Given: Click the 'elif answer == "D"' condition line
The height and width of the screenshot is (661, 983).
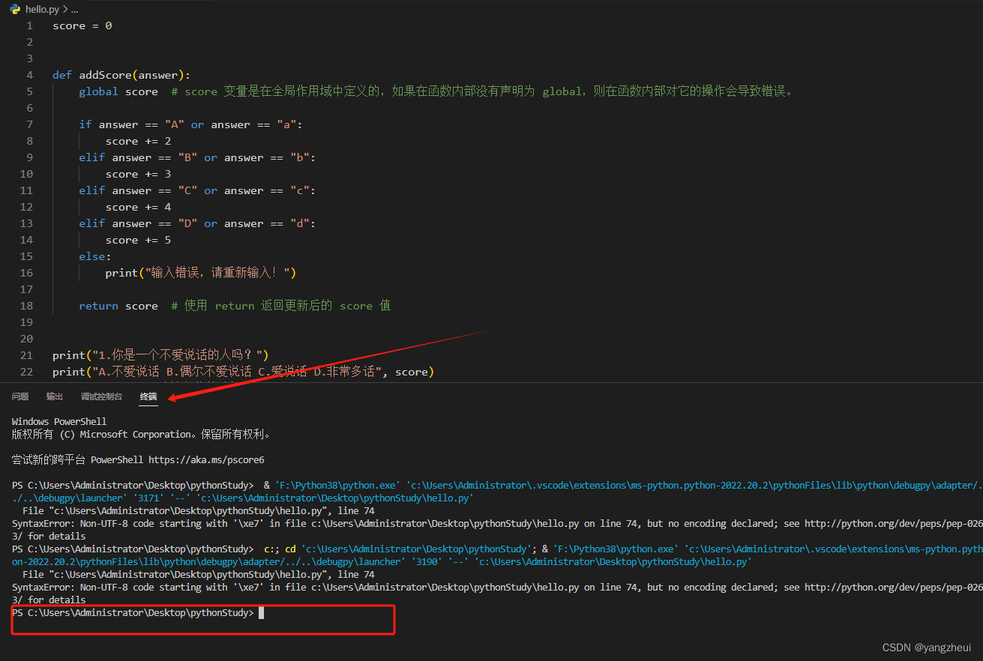Looking at the screenshot, I should point(197,223).
